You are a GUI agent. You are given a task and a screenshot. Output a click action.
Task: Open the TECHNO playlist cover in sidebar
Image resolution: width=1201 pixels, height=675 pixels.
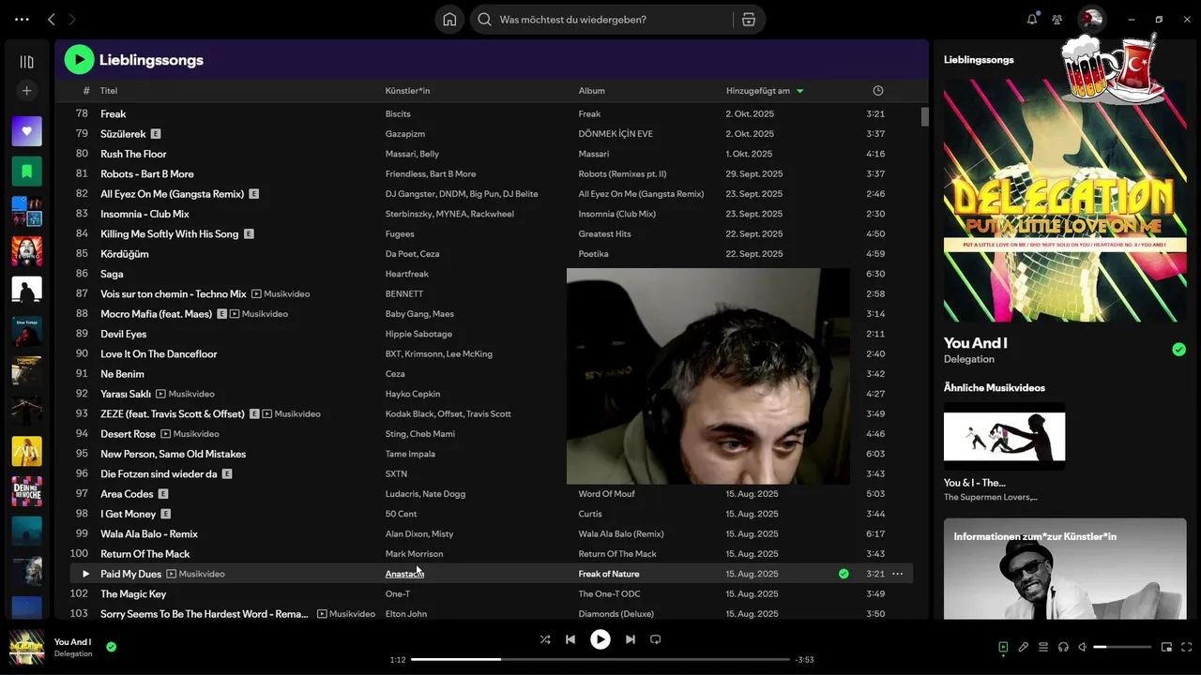[26, 251]
